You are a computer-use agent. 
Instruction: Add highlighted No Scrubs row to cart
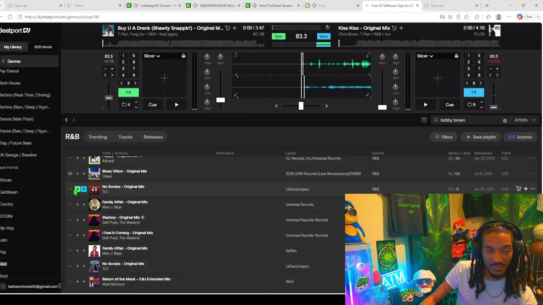pyautogui.click(x=518, y=189)
